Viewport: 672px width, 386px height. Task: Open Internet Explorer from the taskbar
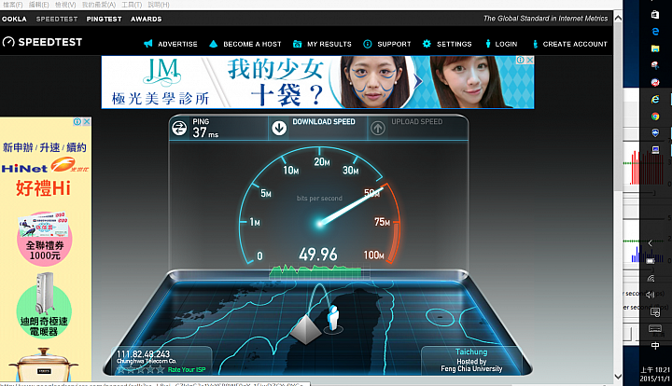(x=655, y=99)
